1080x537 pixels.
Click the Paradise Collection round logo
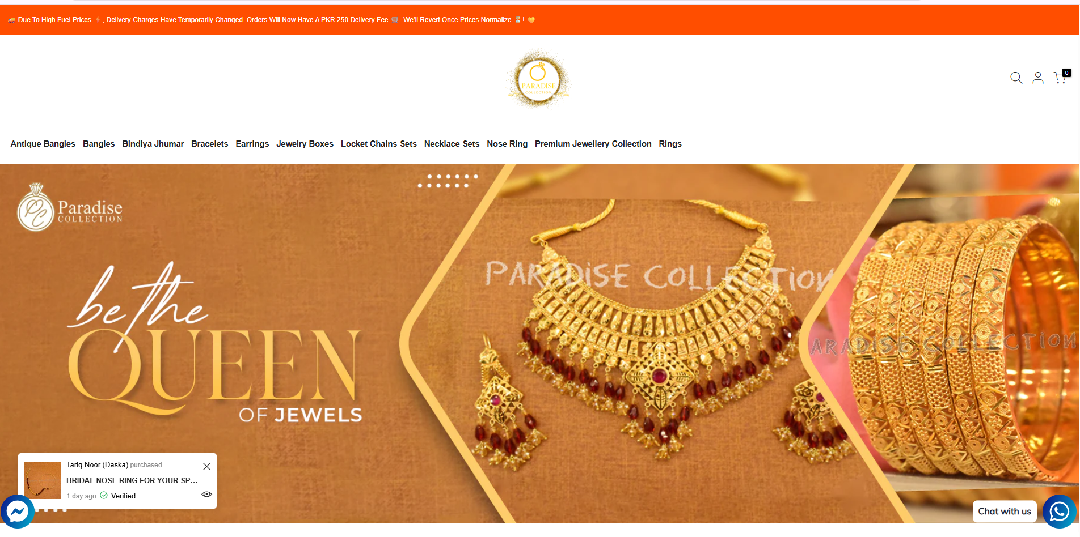coord(538,79)
